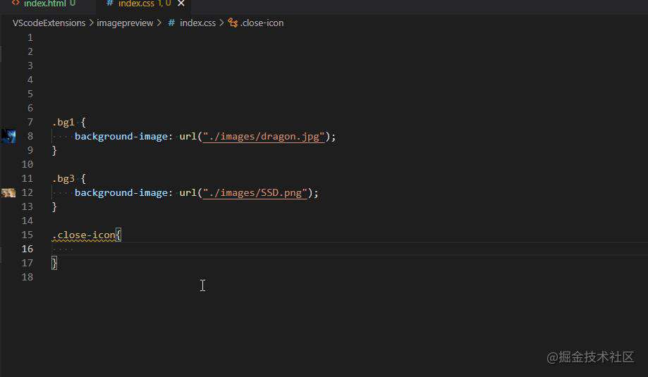Screen dimensions: 648x377
Task: Click the background-image property on line 12
Action: [x=121, y=192]
